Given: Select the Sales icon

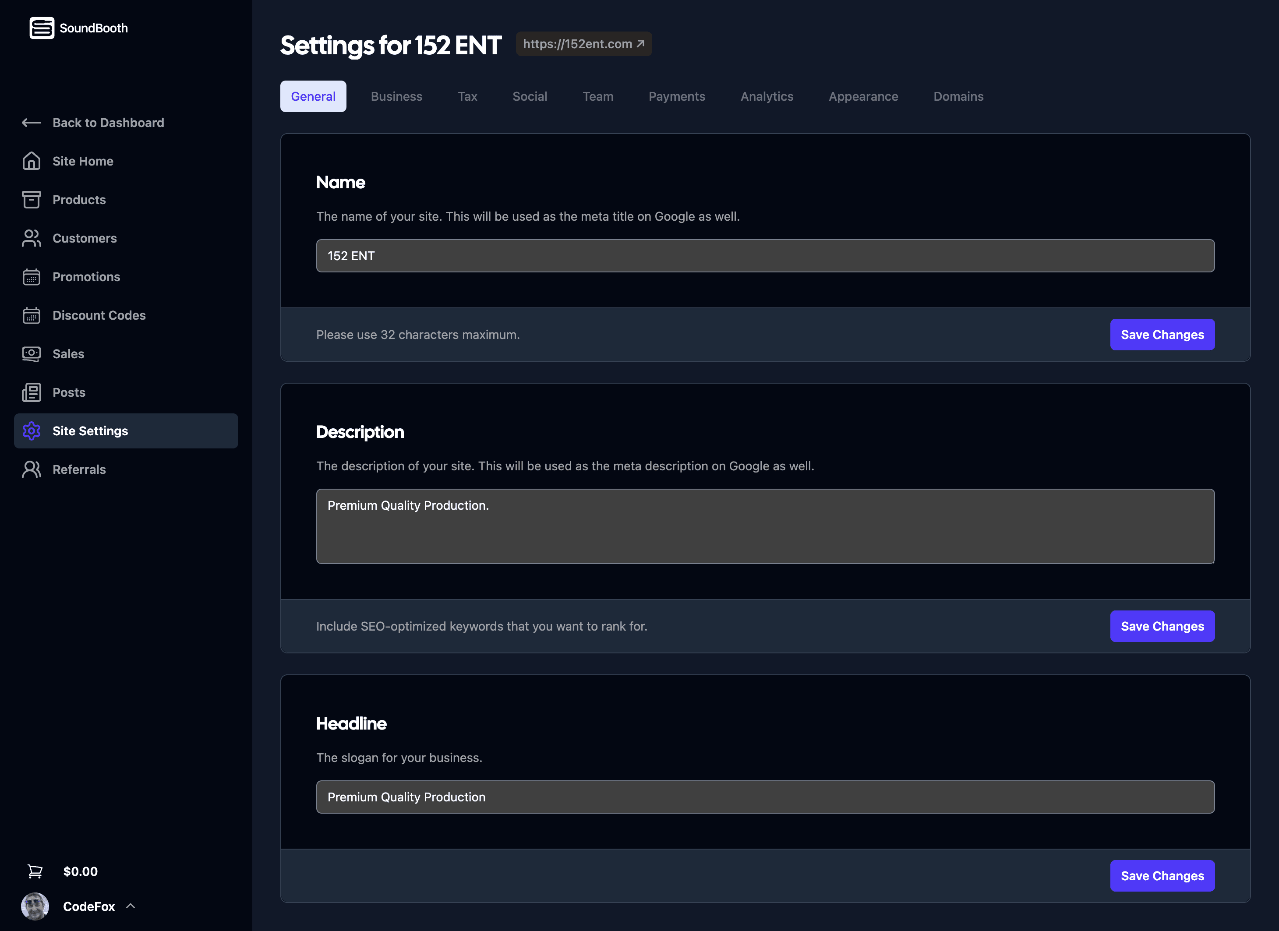Looking at the screenshot, I should pyautogui.click(x=32, y=353).
